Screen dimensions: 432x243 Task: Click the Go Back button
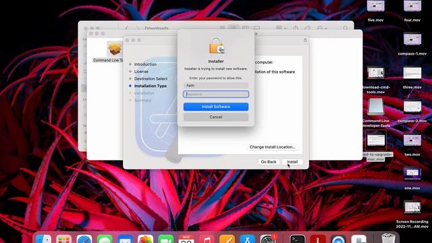click(269, 162)
